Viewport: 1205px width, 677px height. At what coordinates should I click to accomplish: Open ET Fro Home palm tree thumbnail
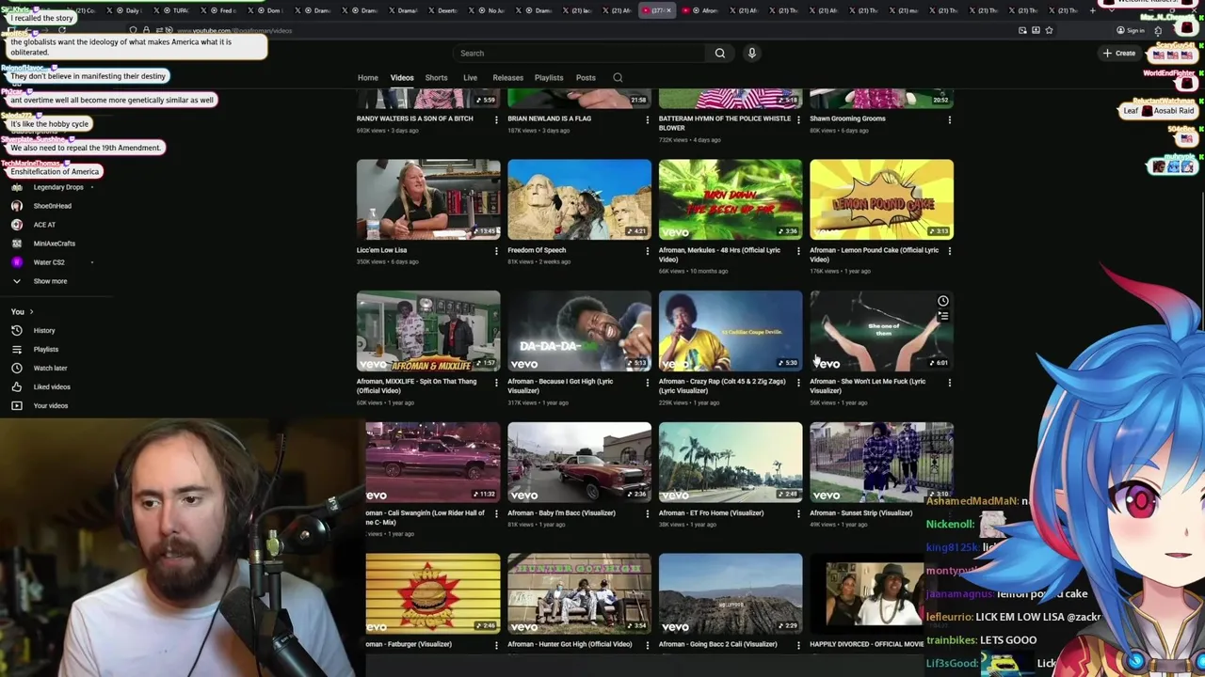click(731, 463)
